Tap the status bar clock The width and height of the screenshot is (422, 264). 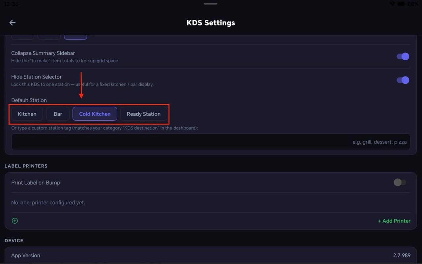click(x=11, y=4)
